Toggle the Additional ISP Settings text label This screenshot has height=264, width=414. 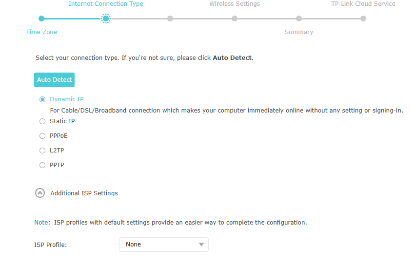click(84, 193)
